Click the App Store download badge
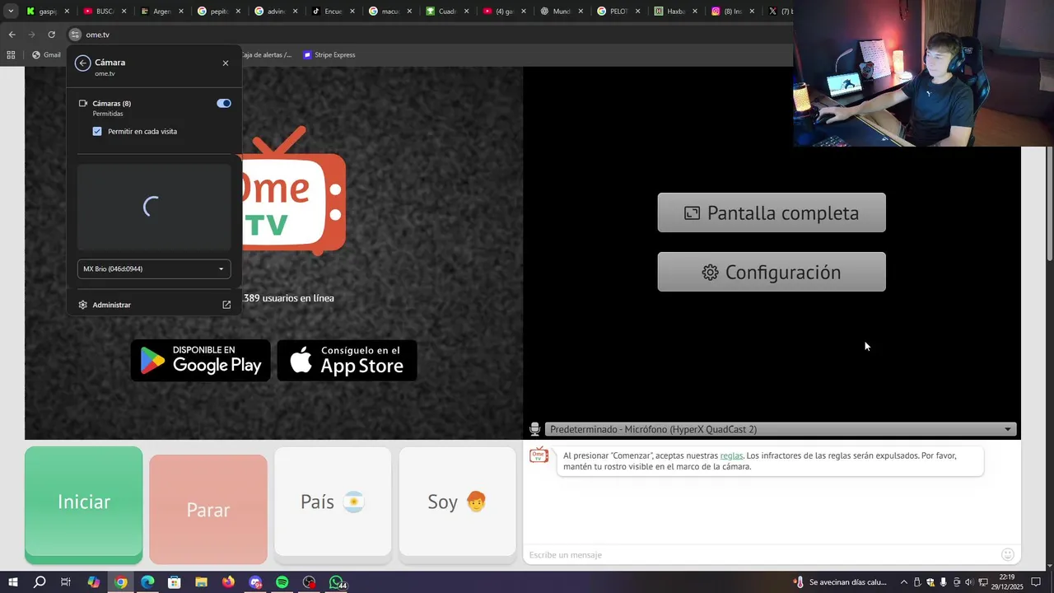 pos(347,361)
